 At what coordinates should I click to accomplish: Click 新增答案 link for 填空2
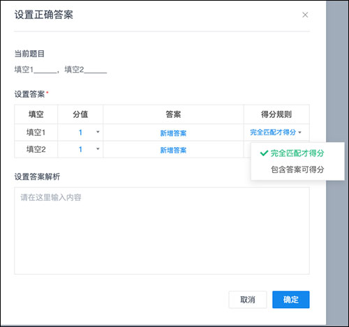click(x=173, y=150)
